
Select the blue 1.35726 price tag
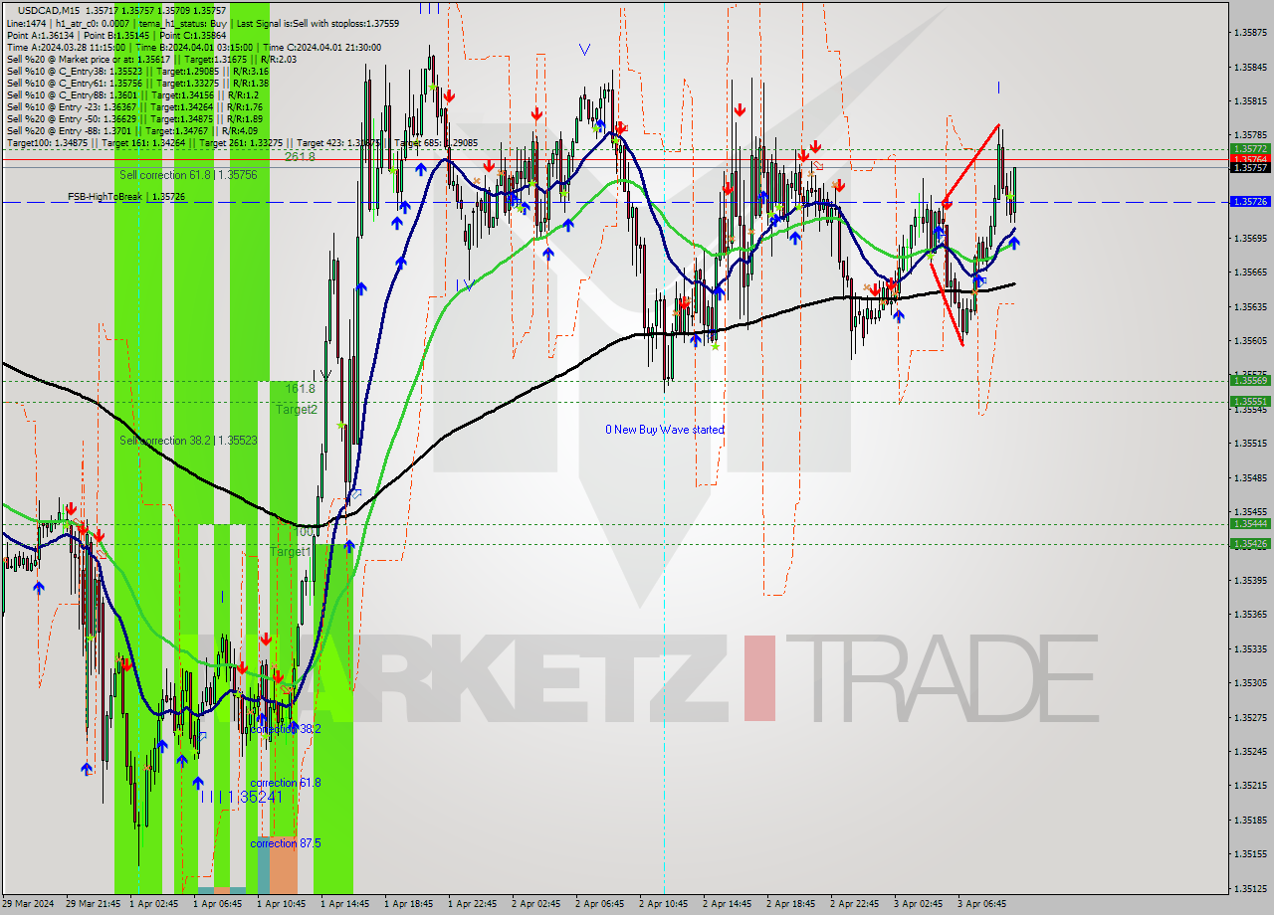tap(1250, 202)
